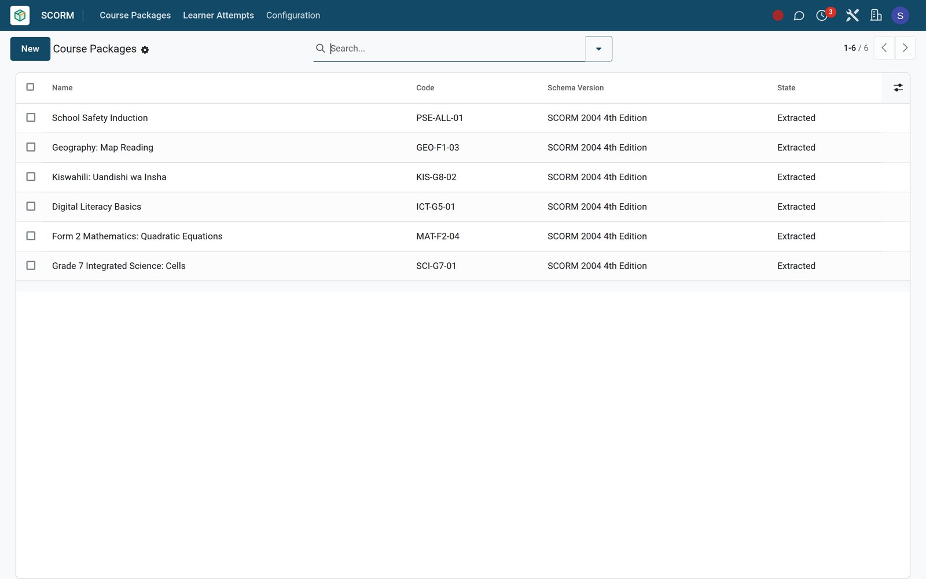This screenshot has height=579, width=926.
Task: Select the School Safety Induction row checkbox
Action: [x=31, y=118]
